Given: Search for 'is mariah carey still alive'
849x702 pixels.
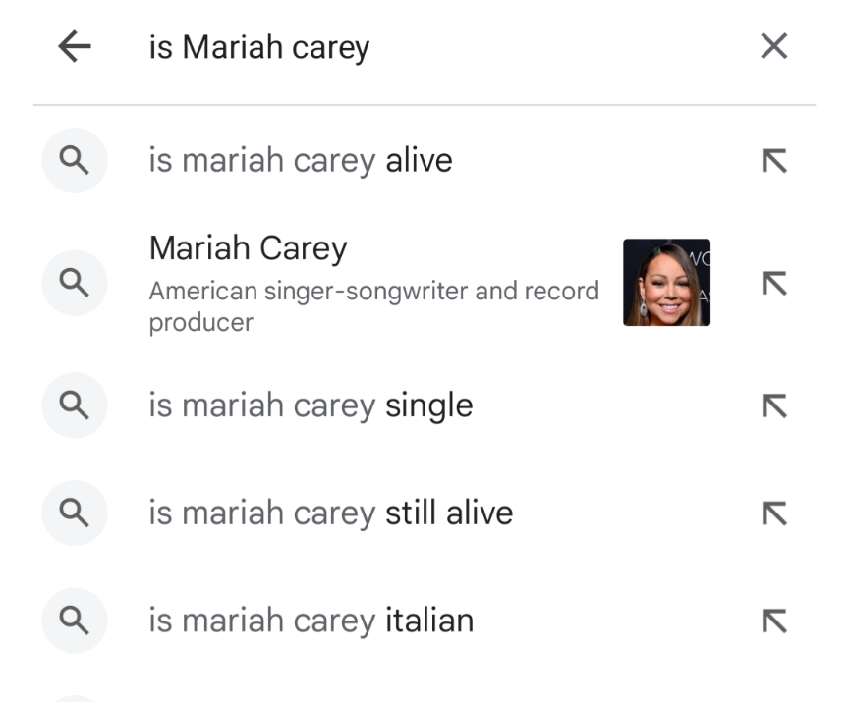Looking at the screenshot, I should pos(330,513).
